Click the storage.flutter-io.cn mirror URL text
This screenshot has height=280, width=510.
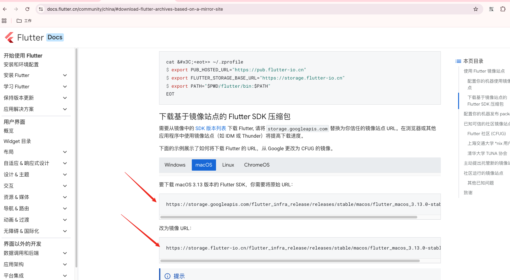303,248
